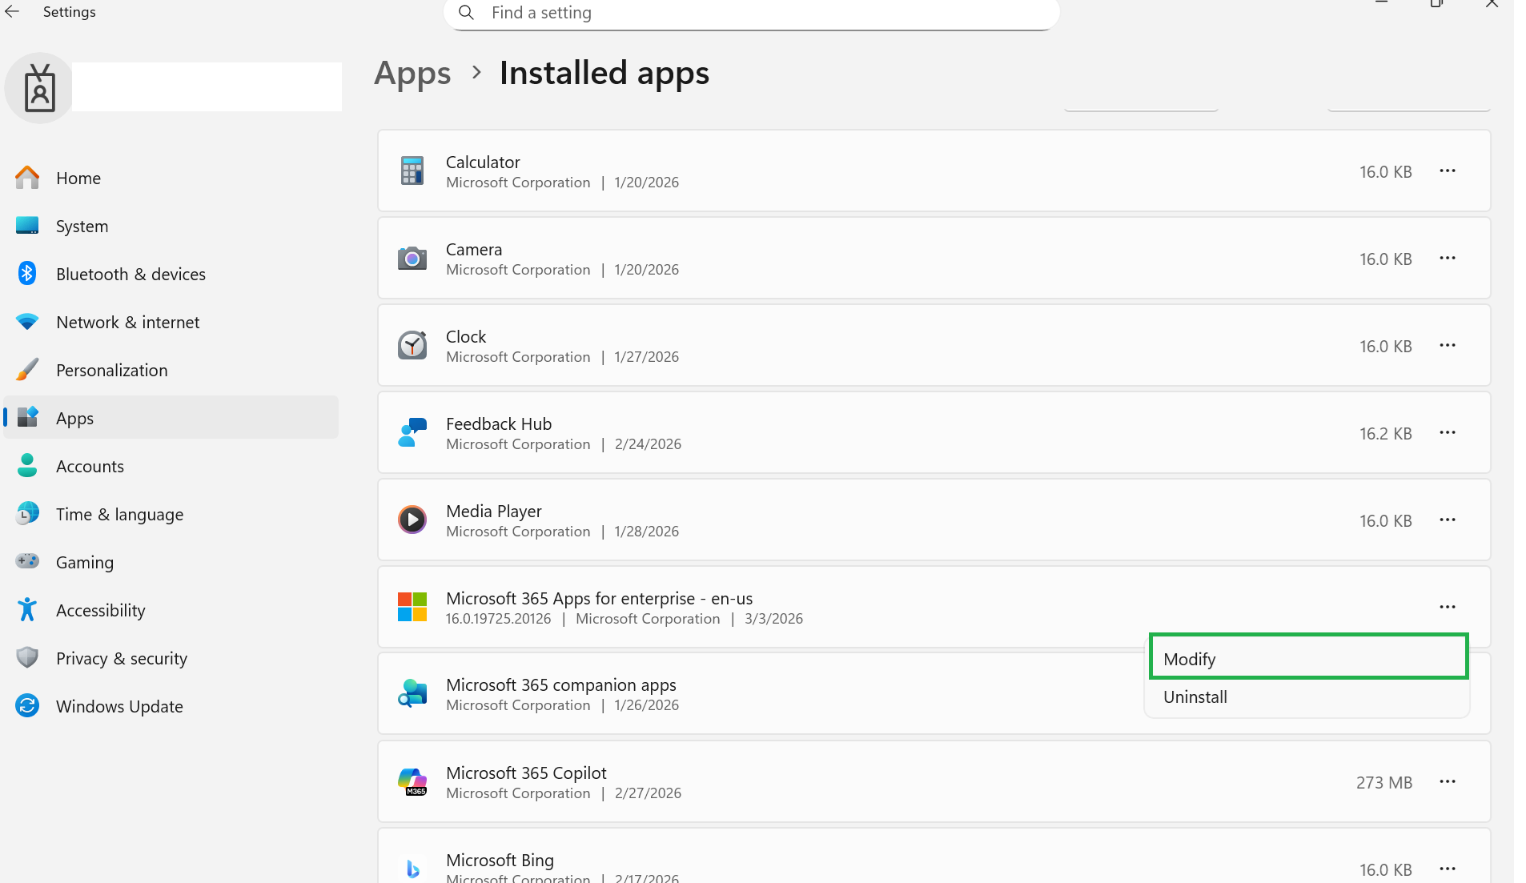
Task: Open Privacy & security settings
Action: click(122, 659)
